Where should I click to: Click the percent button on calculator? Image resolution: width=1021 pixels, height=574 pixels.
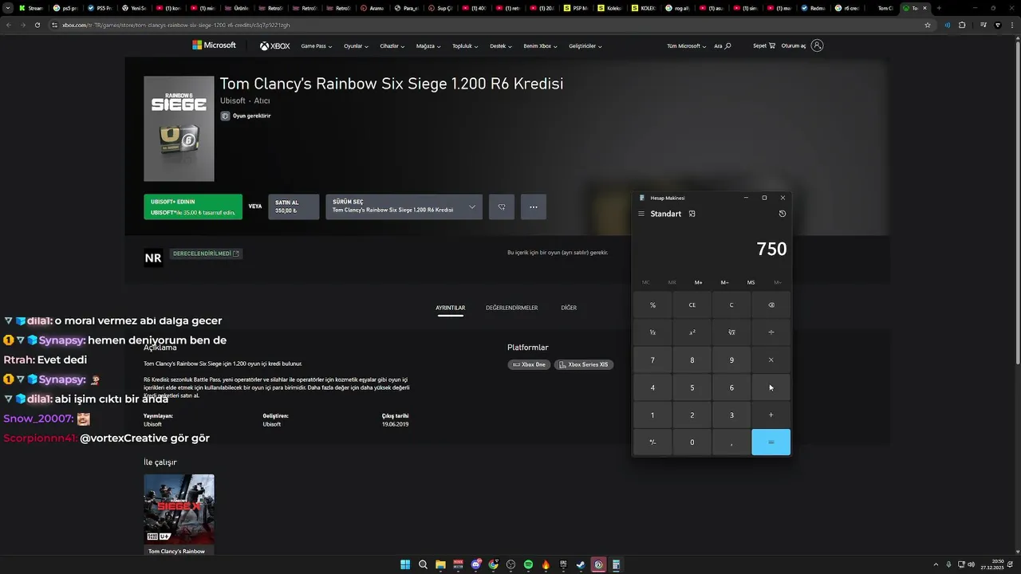tap(652, 305)
